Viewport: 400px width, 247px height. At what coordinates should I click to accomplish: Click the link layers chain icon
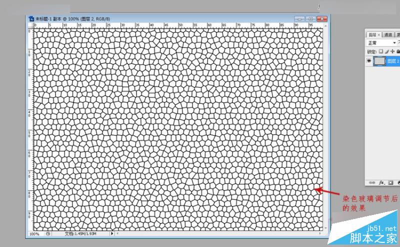(372, 182)
